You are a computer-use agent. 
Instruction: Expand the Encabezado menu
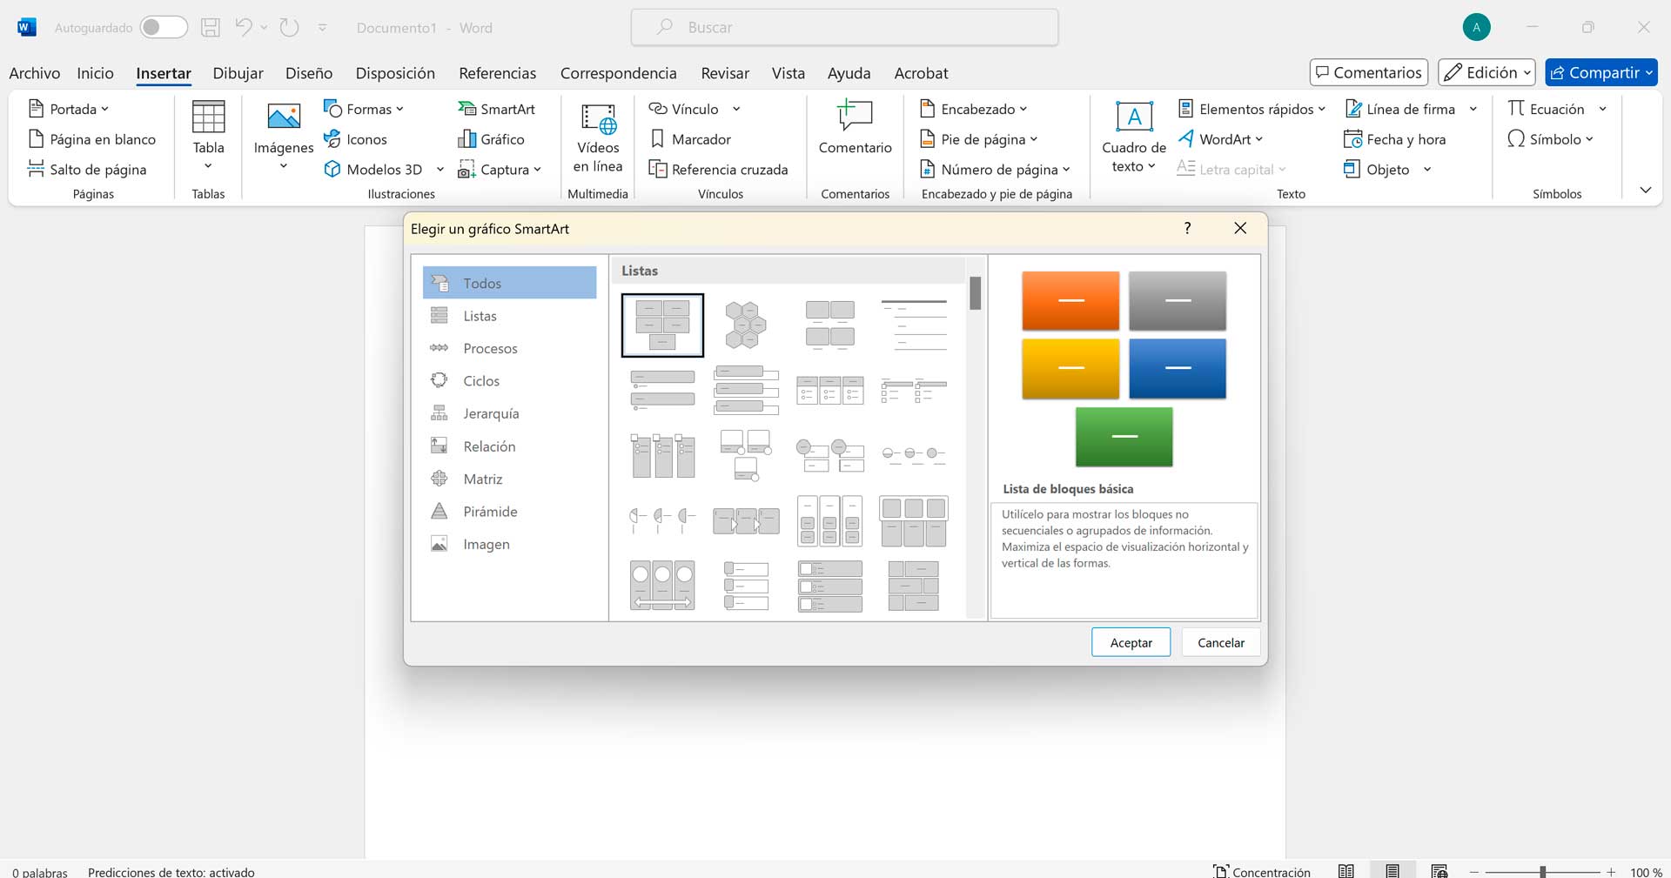[1023, 109]
